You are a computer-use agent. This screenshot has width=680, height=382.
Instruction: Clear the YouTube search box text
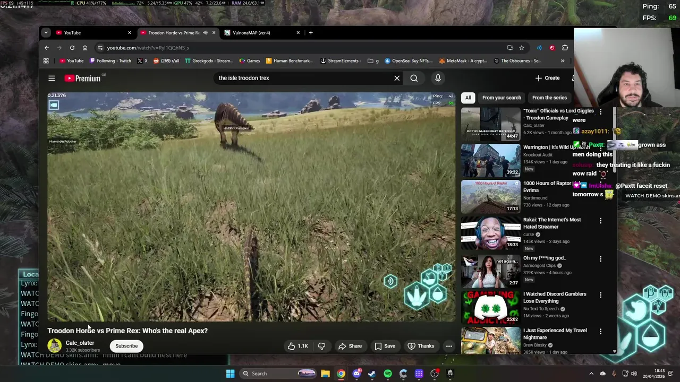click(397, 78)
